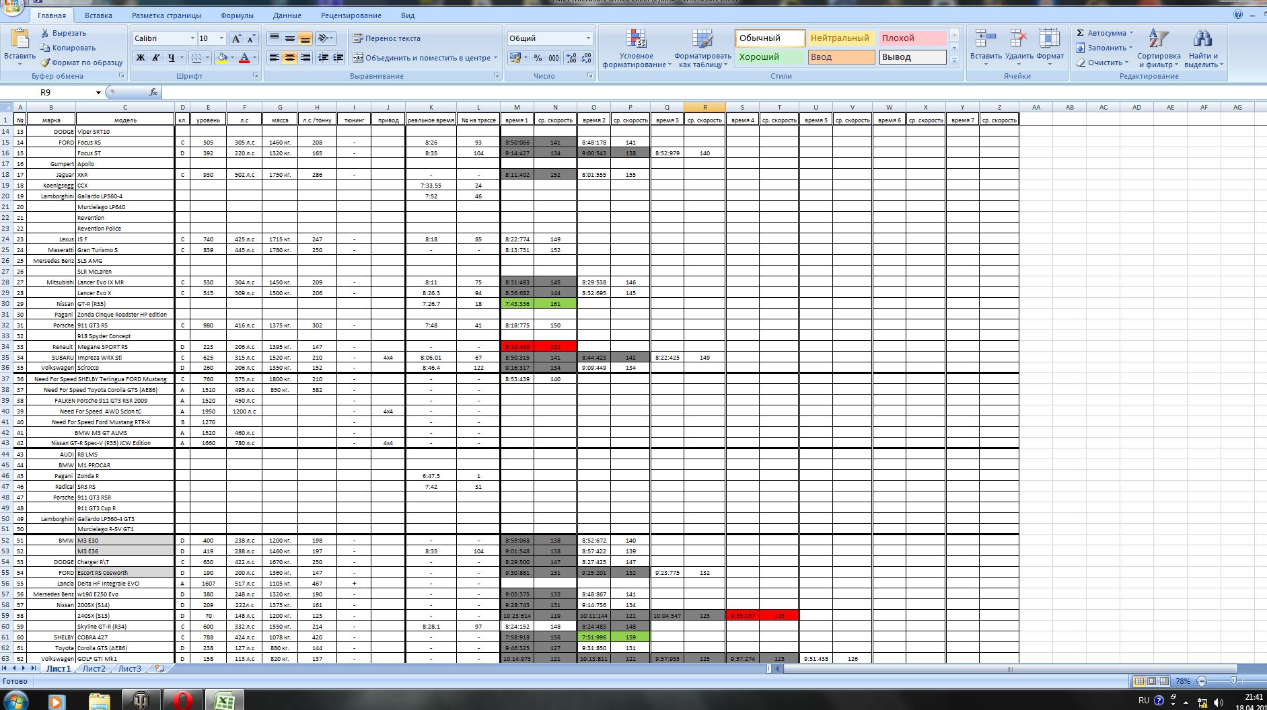Zoom out with the minus button

1202,681
